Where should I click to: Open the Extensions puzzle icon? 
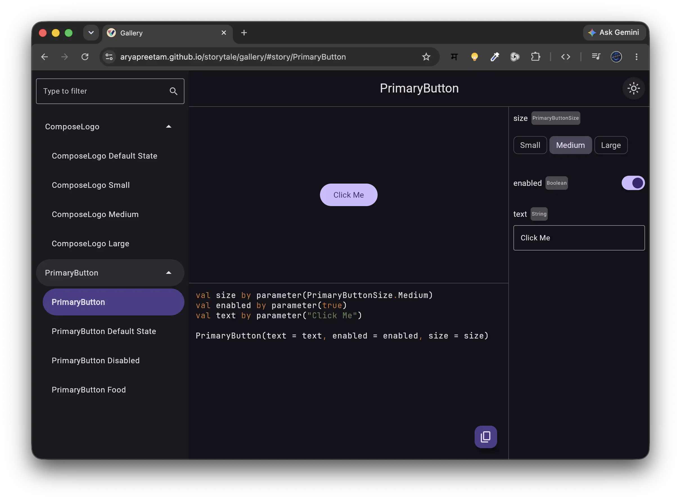tap(535, 57)
